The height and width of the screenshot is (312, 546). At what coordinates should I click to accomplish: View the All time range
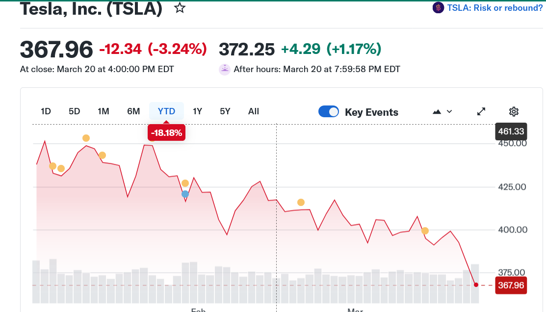point(254,111)
